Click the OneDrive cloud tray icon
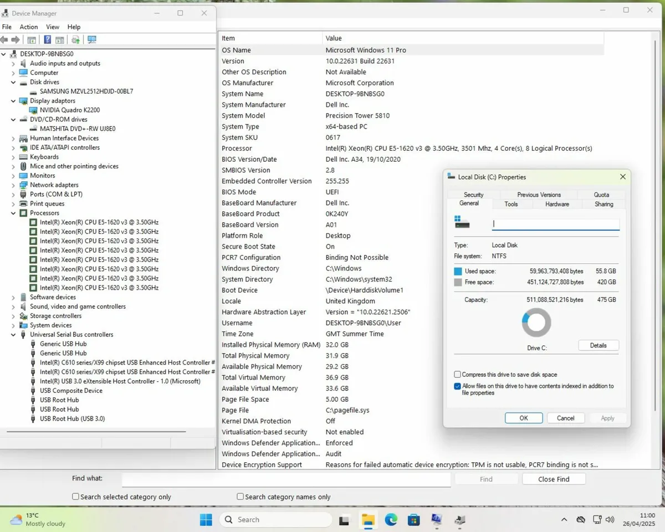This screenshot has width=665, height=532. 581,520
